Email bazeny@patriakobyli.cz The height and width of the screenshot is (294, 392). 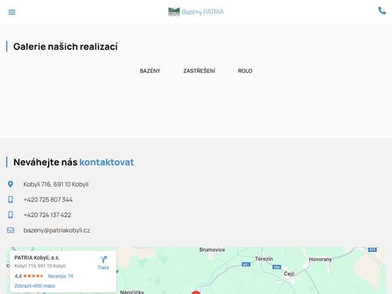[57, 230]
